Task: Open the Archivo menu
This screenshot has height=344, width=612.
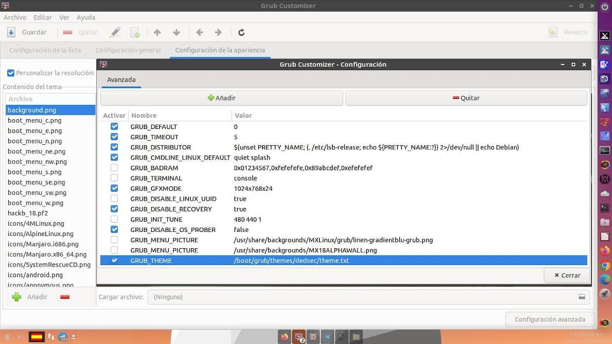Action: click(x=15, y=17)
